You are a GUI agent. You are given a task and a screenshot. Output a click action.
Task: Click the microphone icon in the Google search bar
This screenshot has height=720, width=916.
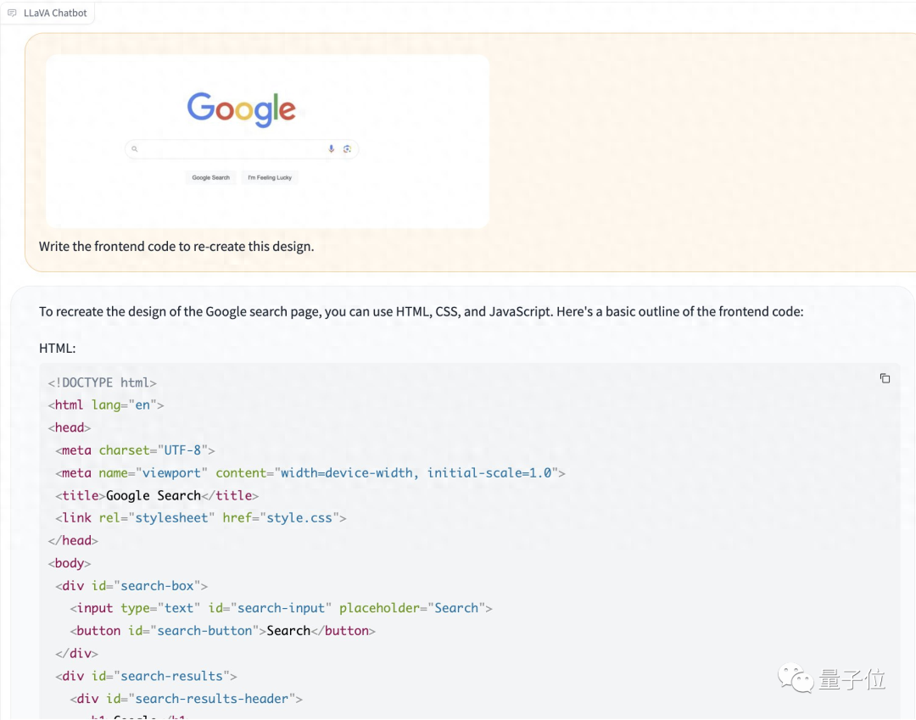pos(332,149)
